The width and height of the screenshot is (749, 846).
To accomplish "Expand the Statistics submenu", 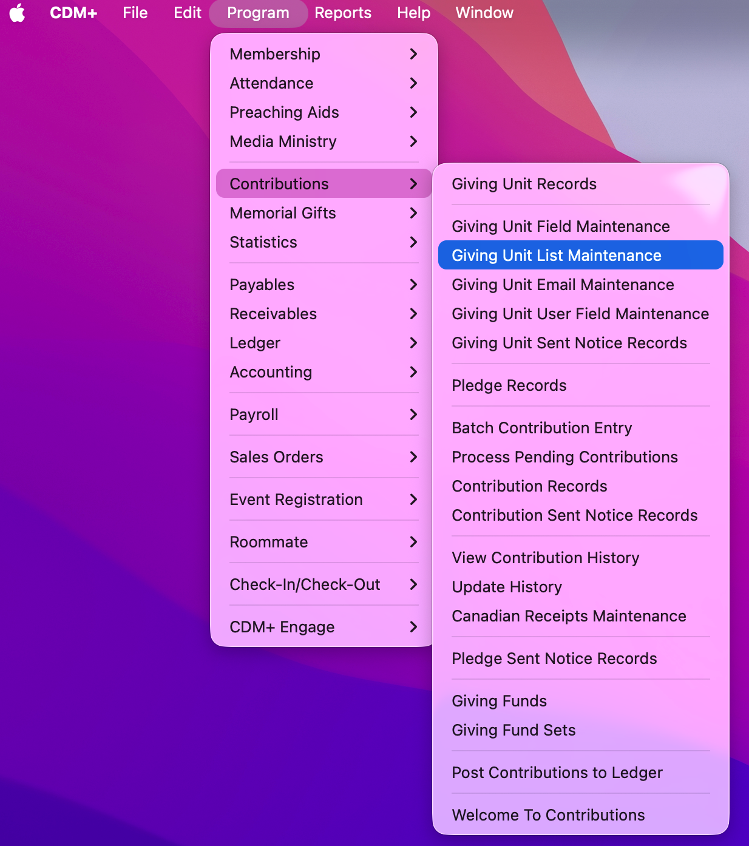I will (x=324, y=242).
